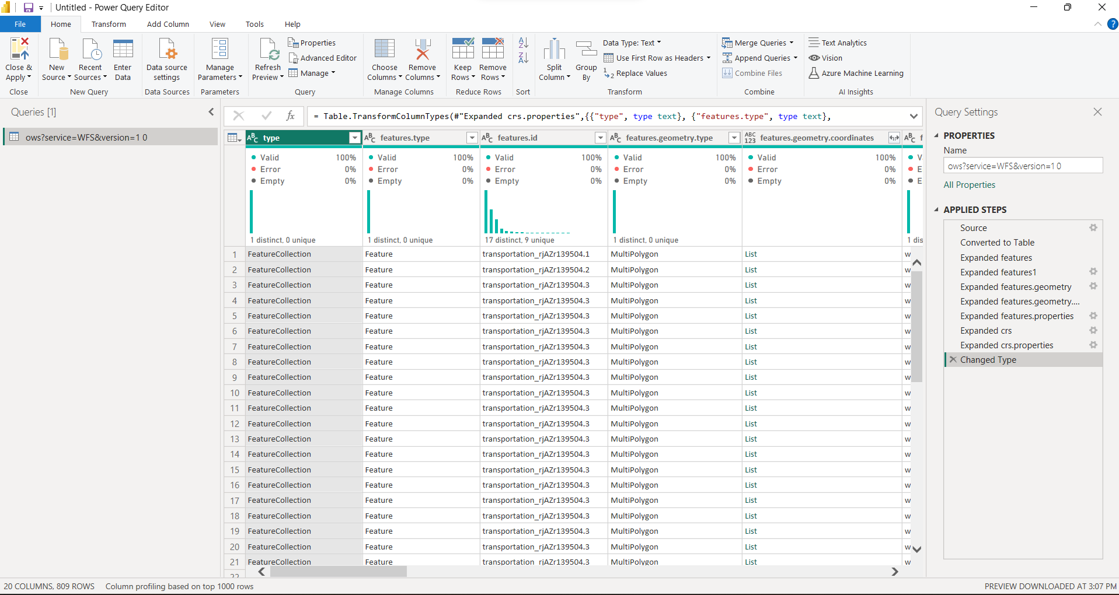This screenshot has width=1119, height=595.
Task: Collapse the APPLIED STEPS section
Action: tap(936, 209)
